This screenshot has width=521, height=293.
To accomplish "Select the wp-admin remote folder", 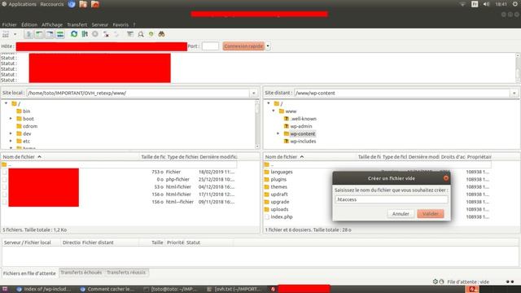I will pos(301,126).
